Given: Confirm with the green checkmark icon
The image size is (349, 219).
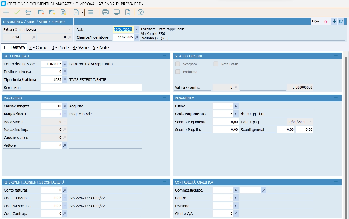Looking at the screenshot, I should [x=17, y=12].
